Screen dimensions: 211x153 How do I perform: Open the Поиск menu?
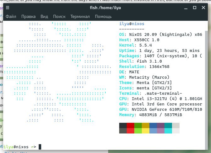coord(59,17)
